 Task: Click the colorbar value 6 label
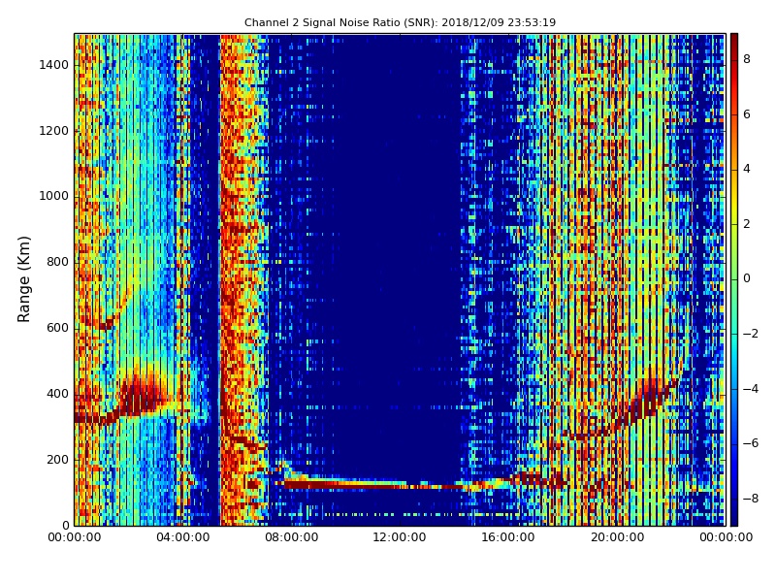point(747,113)
